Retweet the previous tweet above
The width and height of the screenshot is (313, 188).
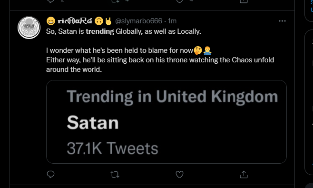pos(115,1)
